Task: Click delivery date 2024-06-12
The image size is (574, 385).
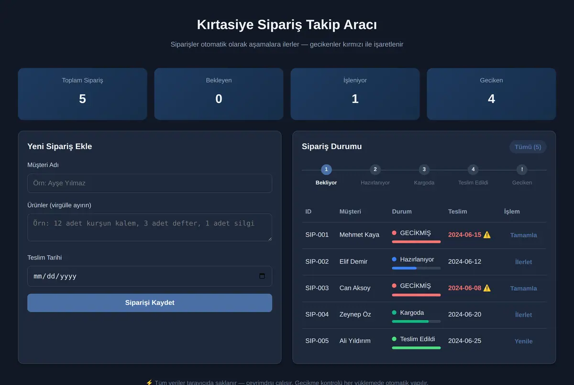Action: click(464, 261)
